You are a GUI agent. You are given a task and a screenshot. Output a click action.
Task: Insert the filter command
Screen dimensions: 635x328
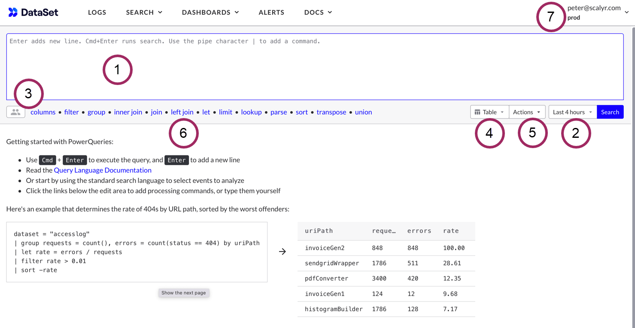[71, 112]
